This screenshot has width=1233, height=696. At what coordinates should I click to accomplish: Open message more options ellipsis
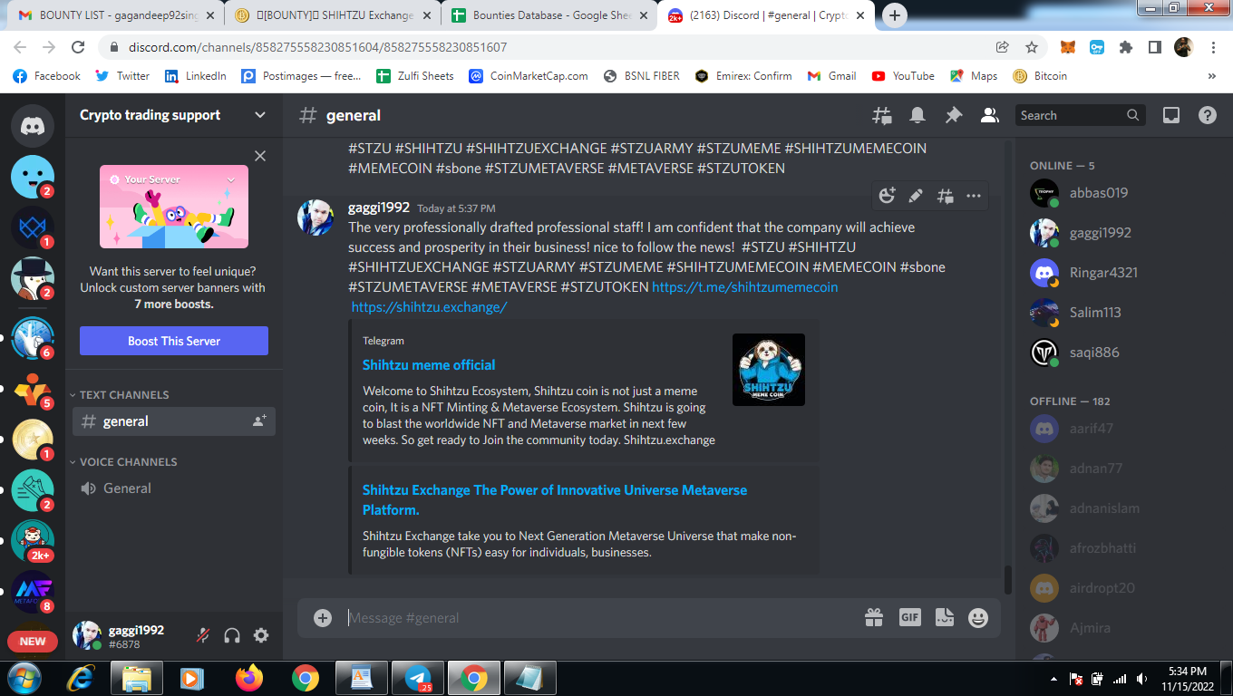point(974,195)
